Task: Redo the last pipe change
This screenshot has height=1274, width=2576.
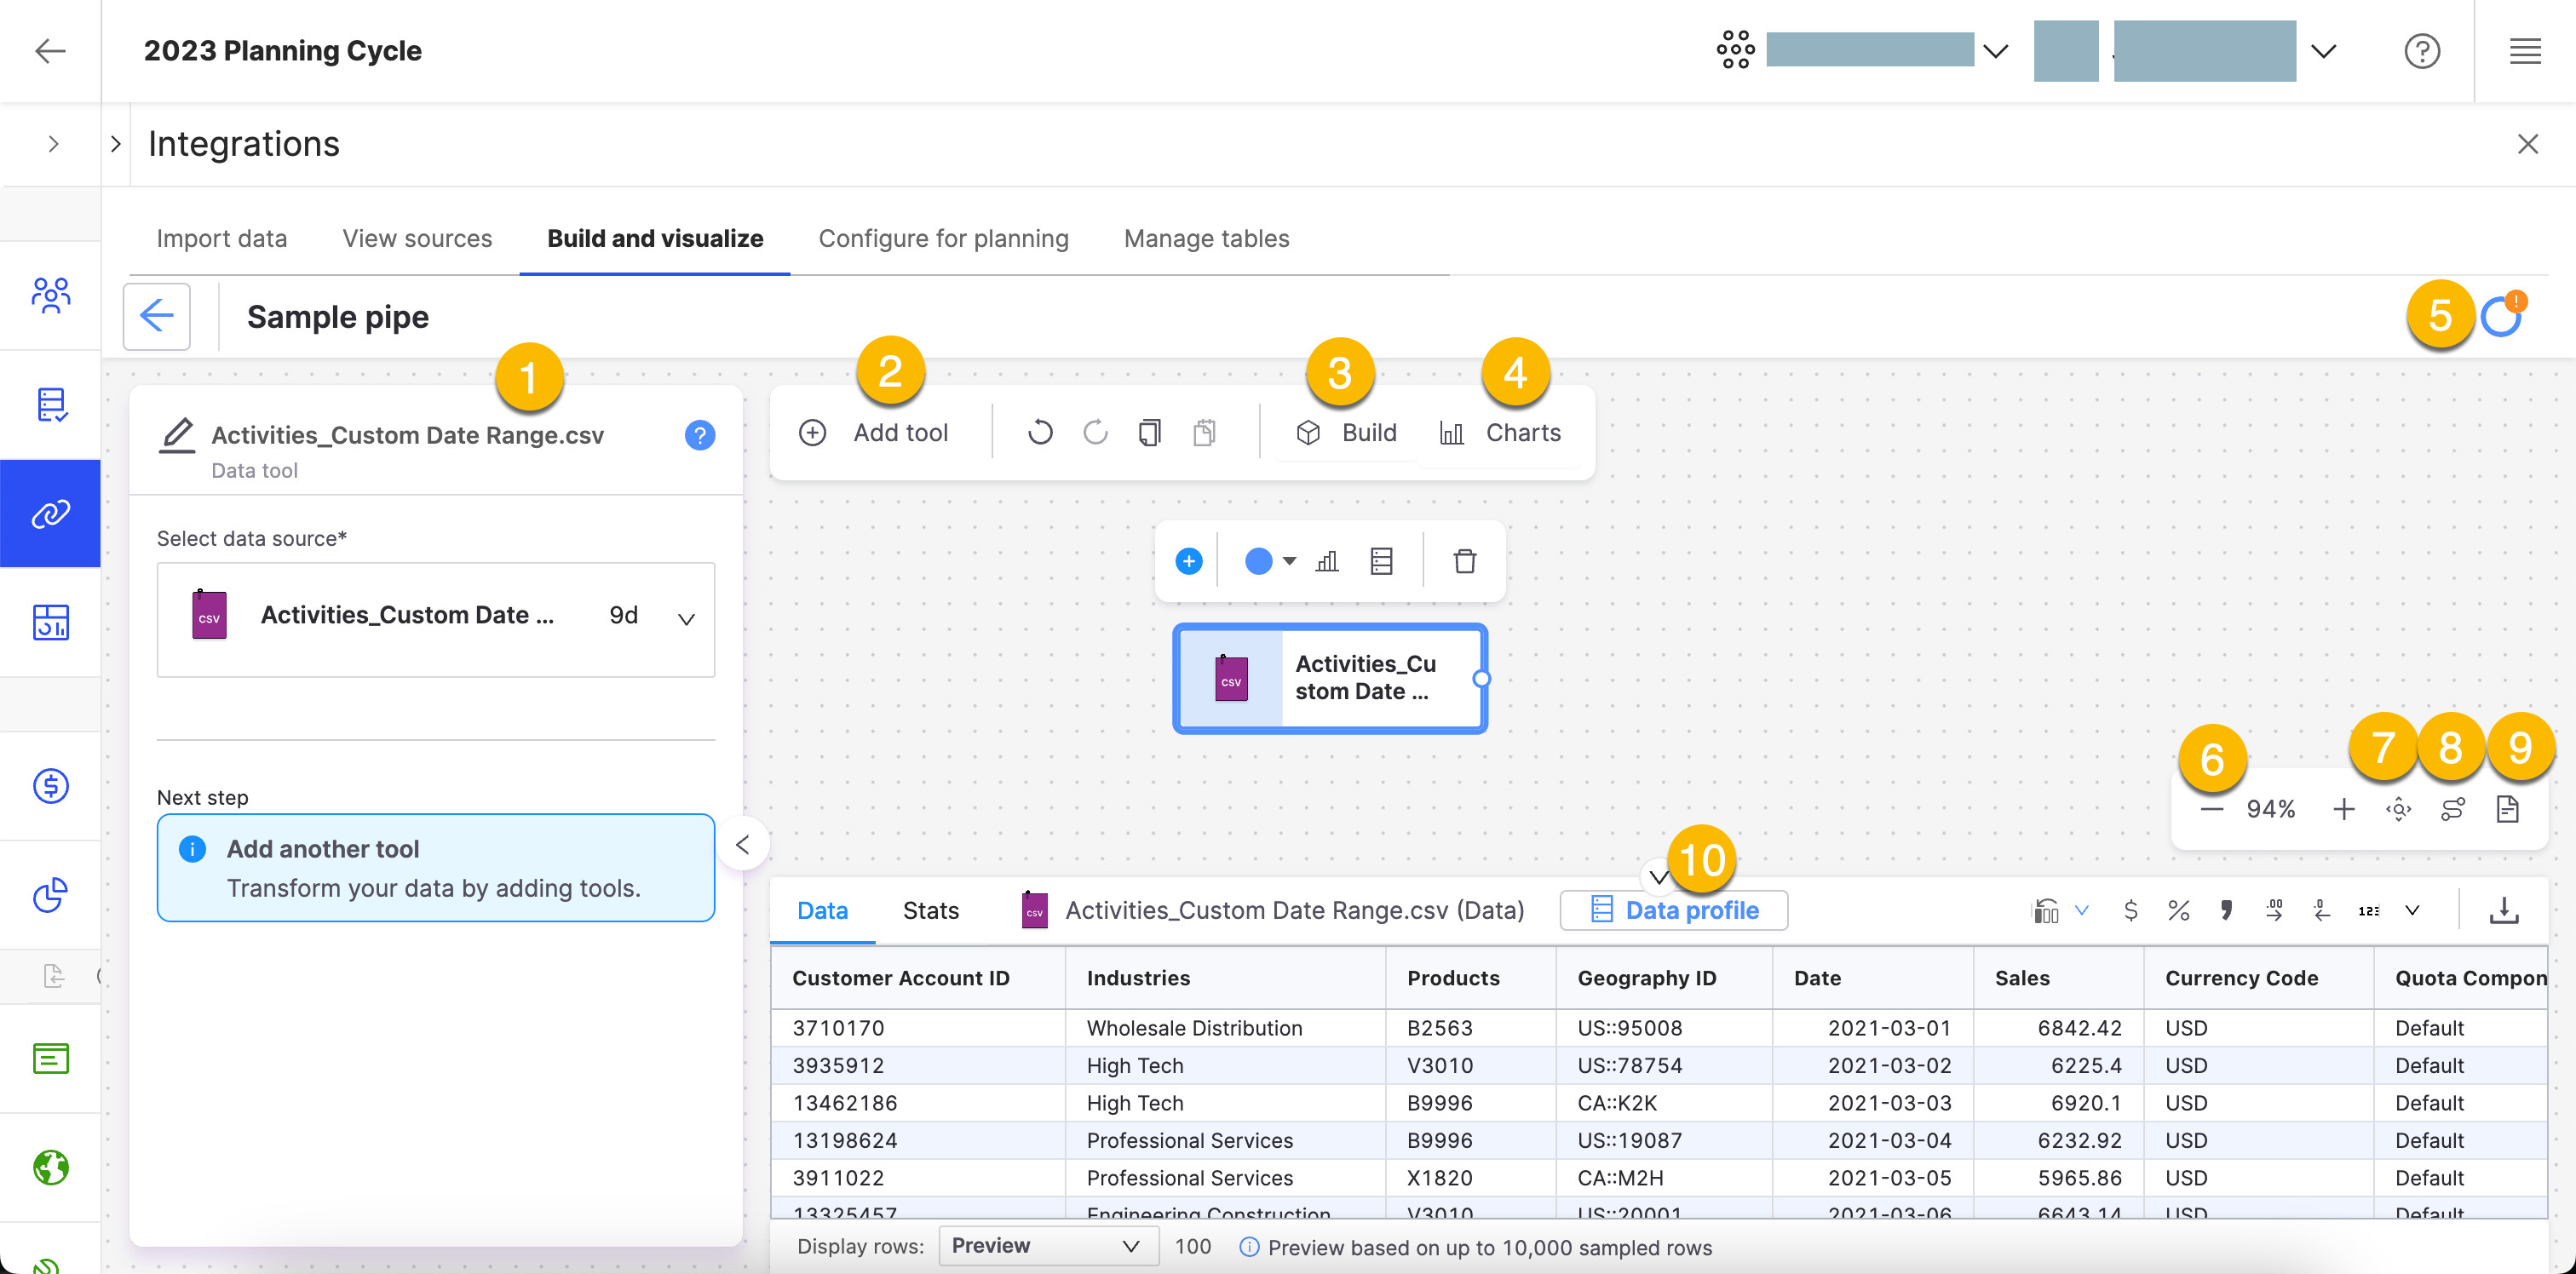Action: click(1095, 433)
